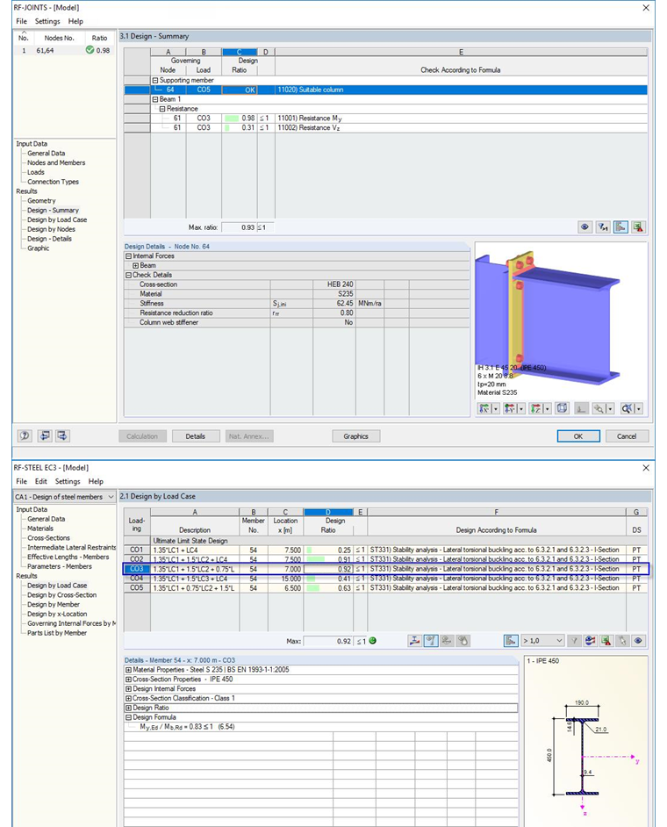This screenshot has height=827, width=667.
Task: Open dropdown arrow next to zoom magnifier icon
Action: click(x=611, y=409)
